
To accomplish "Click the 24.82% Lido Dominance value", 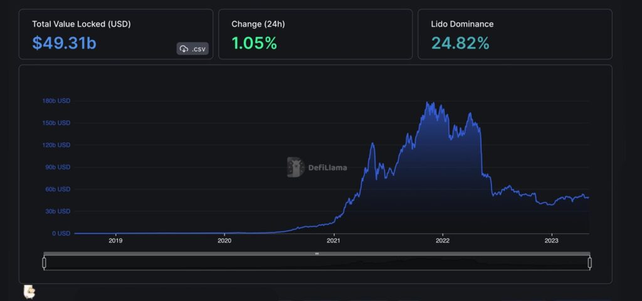I will tap(460, 43).
